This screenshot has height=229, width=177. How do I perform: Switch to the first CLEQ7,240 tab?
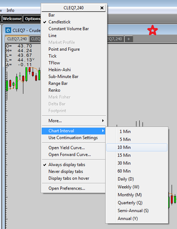(17, 39)
